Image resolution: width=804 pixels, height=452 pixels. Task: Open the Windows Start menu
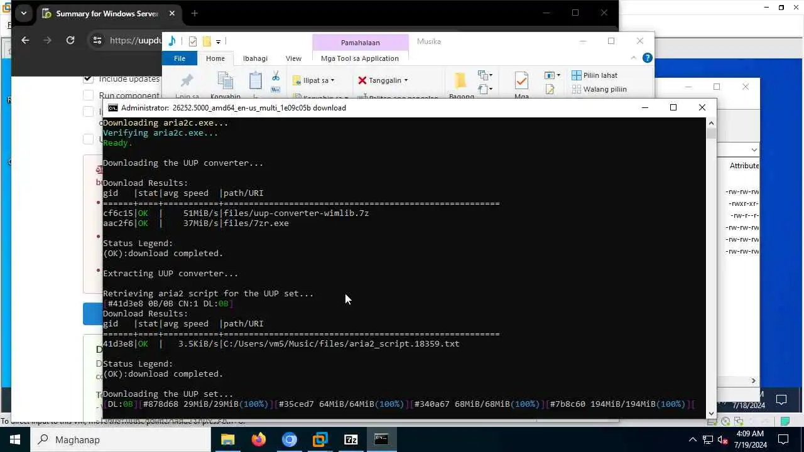(14, 439)
